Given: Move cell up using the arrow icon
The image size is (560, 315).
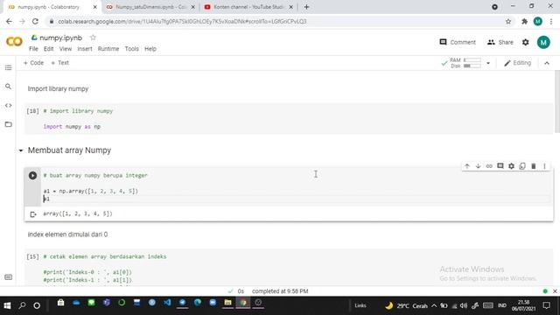Looking at the screenshot, I should [466, 166].
